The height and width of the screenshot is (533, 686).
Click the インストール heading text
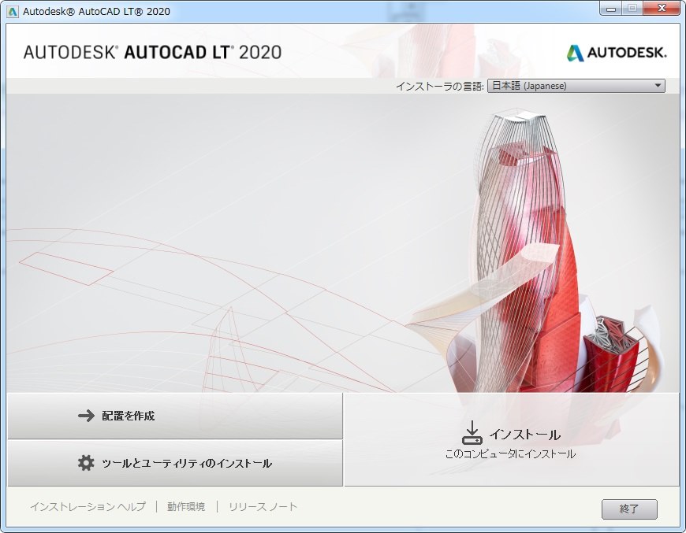(524, 435)
